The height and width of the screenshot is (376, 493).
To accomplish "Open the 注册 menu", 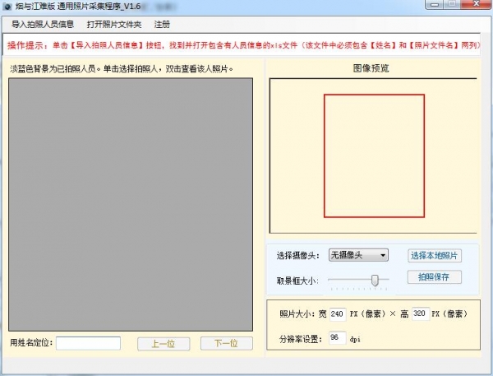I will (x=162, y=24).
